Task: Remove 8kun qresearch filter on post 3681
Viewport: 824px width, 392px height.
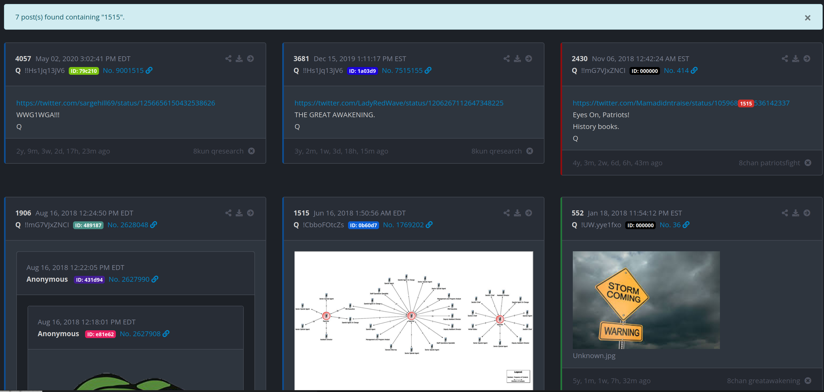Action: coord(530,151)
